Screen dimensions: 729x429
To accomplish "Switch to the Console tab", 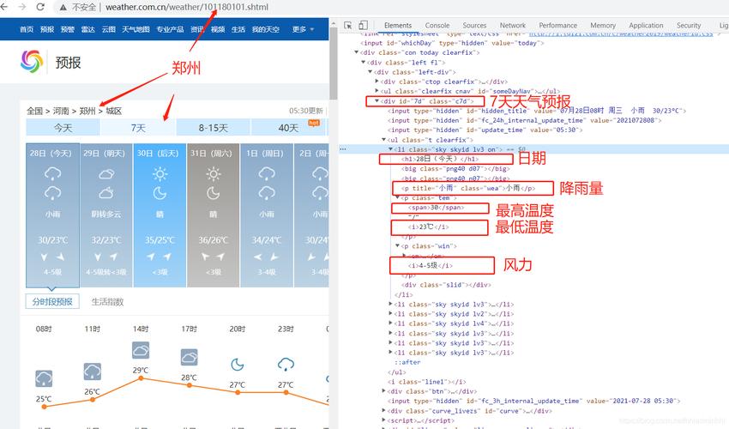I will point(437,25).
